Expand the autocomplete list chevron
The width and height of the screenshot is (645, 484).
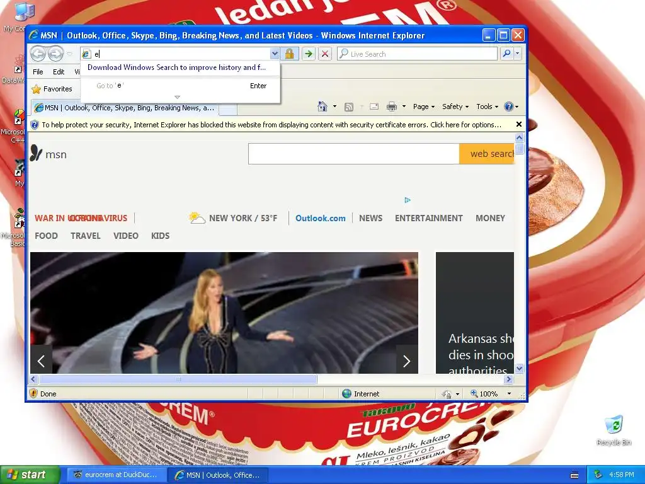tap(177, 98)
